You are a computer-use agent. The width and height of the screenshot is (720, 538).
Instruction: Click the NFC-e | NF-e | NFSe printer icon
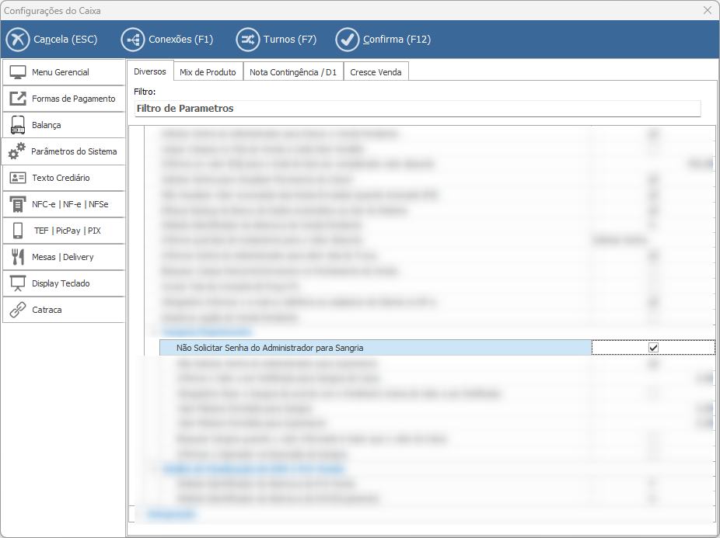point(18,204)
